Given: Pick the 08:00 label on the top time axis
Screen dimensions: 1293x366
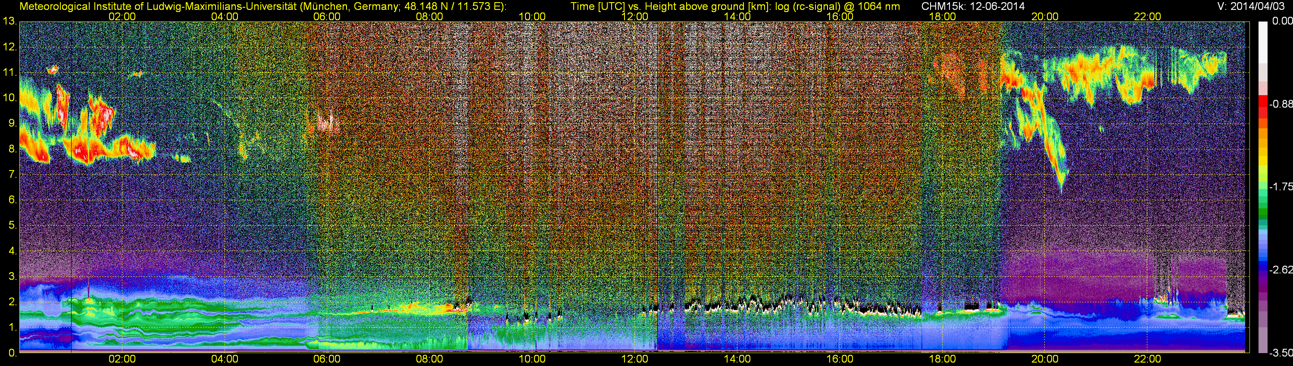Looking at the screenshot, I should (430, 16).
